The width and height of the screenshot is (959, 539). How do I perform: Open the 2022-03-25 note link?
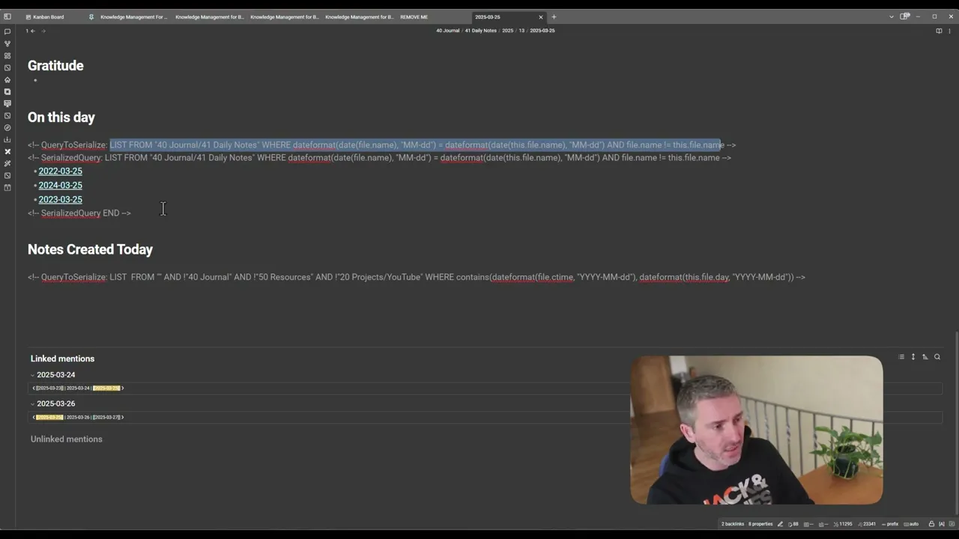[61, 171]
